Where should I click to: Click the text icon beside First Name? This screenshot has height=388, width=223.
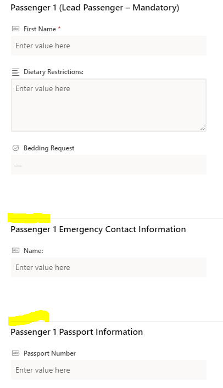15,29
